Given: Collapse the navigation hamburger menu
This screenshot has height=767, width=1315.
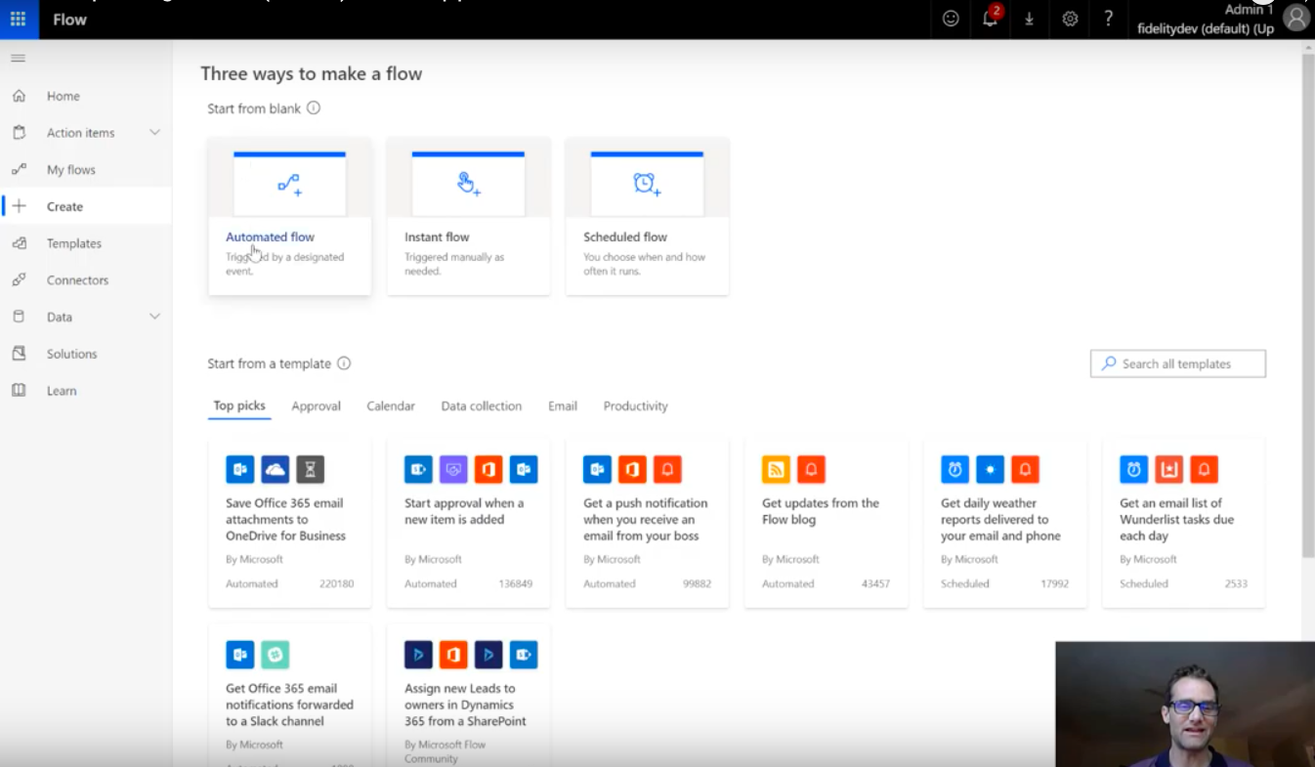Looking at the screenshot, I should click(18, 59).
